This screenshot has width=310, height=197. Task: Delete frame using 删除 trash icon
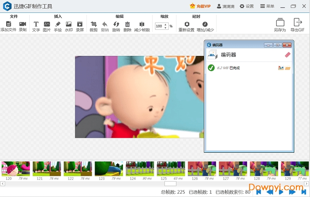tap(127, 24)
